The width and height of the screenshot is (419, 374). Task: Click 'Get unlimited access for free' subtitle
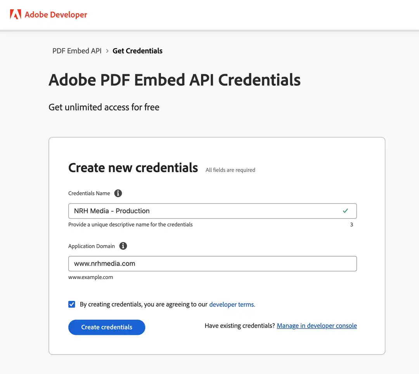pos(104,107)
